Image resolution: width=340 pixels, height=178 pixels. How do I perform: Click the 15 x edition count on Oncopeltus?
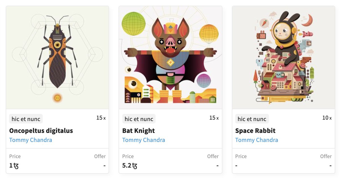pyautogui.click(x=101, y=118)
